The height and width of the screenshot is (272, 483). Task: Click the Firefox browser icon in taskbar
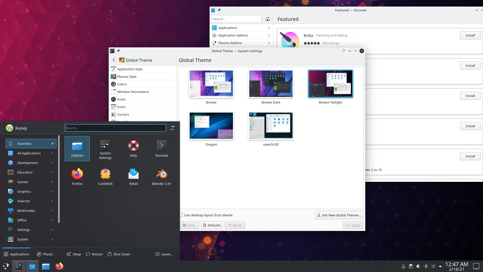tap(59, 266)
